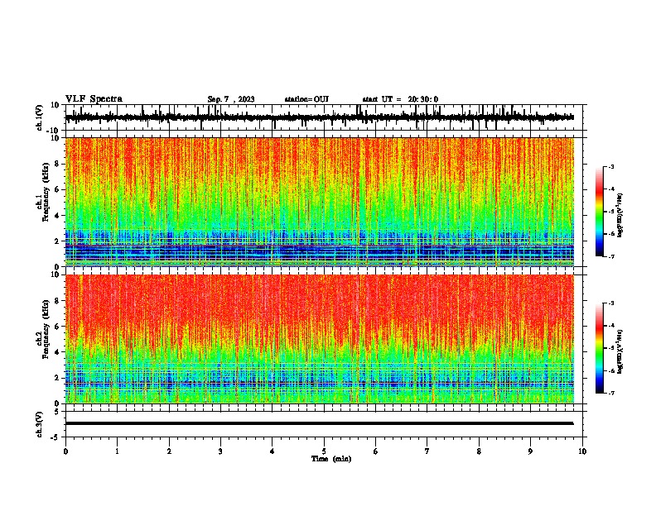Click the ch.1(V) waveform axis label
This screenshot has width=656, height=506.
tap(40, 117)
